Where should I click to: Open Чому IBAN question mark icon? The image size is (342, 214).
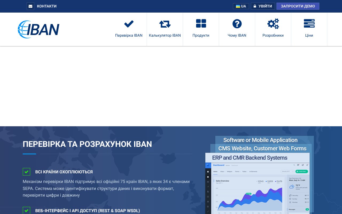click(x=237, y=24)
